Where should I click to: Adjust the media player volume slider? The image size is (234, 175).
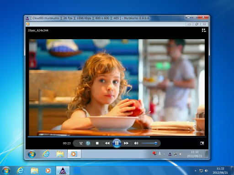coord(149,143)
